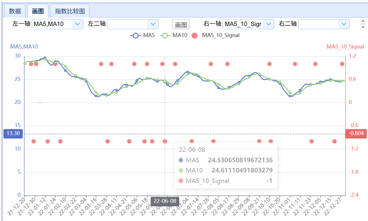368x221 pixels.
Task: Click the MA5,MA10 left axis title
Action: (x=24, y=47)
